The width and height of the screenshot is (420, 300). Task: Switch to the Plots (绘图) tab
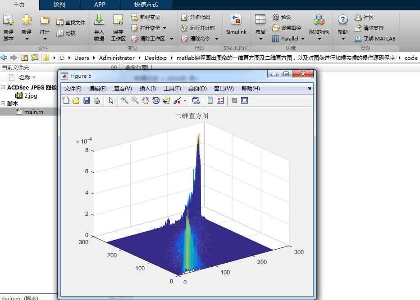(x=59, y=5)
